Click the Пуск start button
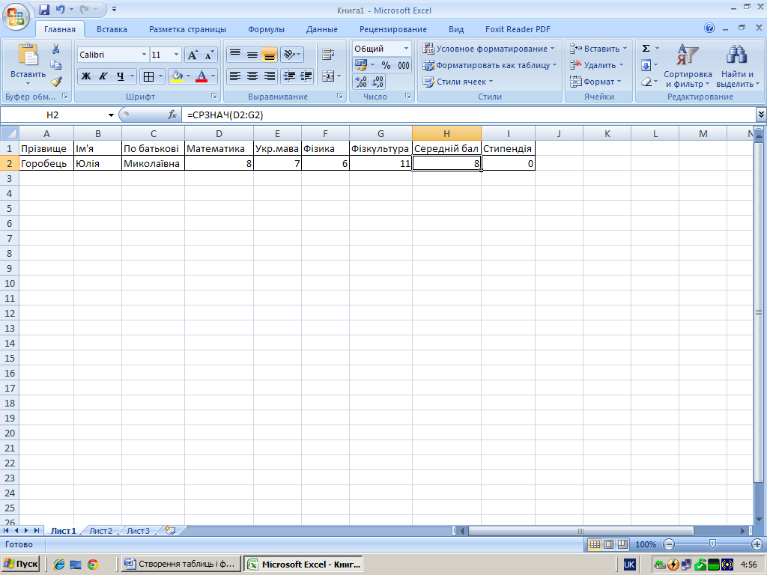This screenshot has height=575, width=767. coord(21,564)
